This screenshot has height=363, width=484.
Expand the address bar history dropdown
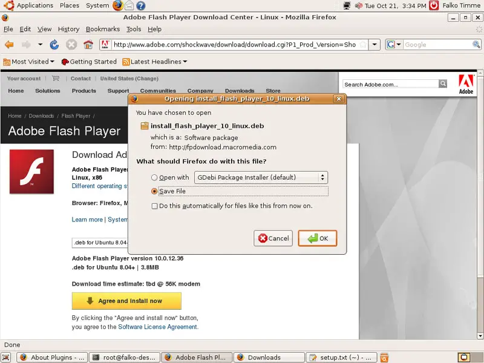(x=374, y=45)
